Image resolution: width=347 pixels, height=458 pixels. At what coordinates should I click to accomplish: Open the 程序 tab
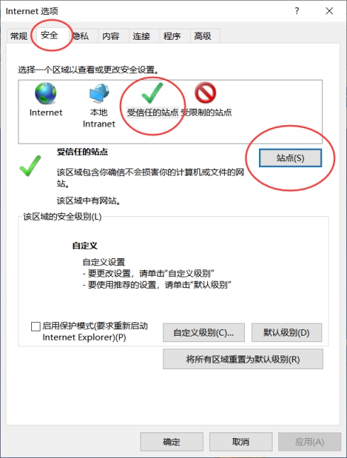(x=172, y=36)
